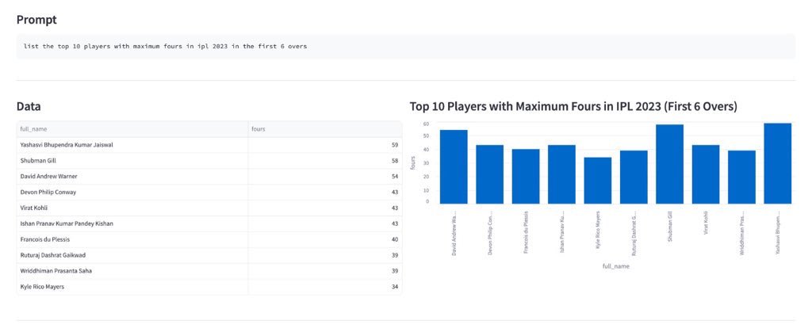This screenshot has height=332, width=812.
Task: Click the 'full_name' x-axis title
Action: point(615,266)
